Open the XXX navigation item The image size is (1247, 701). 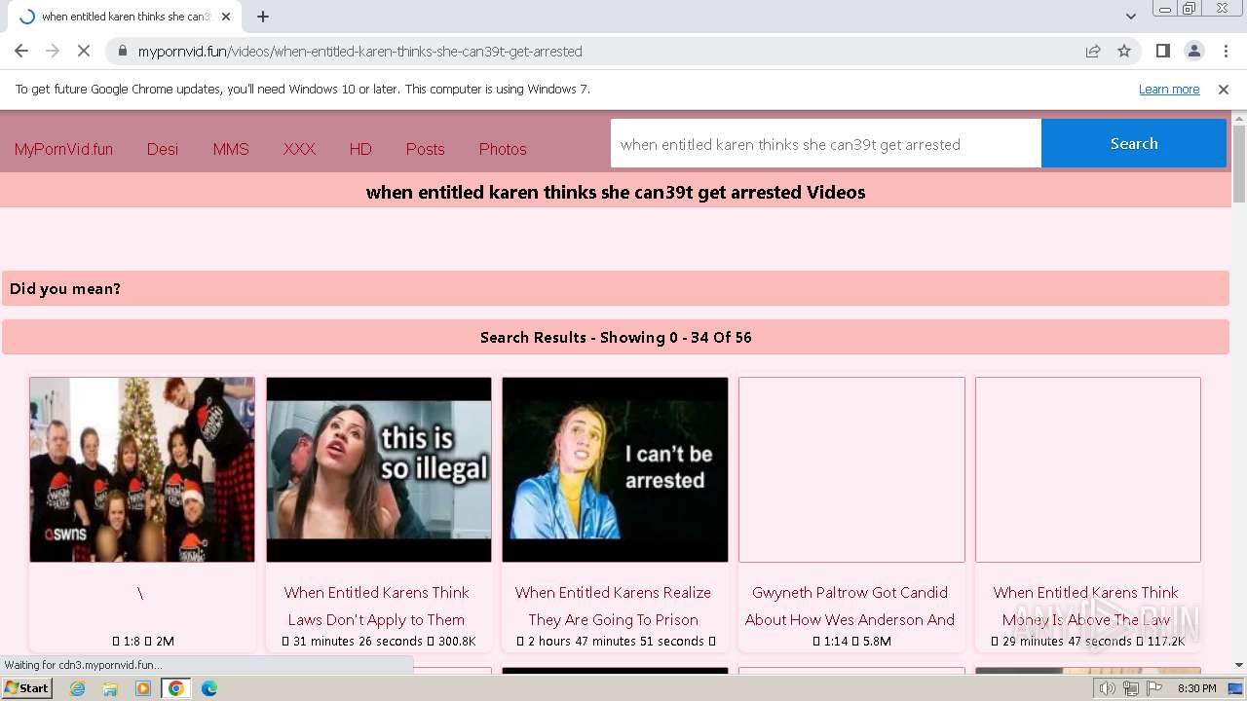(x=299, y=149)
